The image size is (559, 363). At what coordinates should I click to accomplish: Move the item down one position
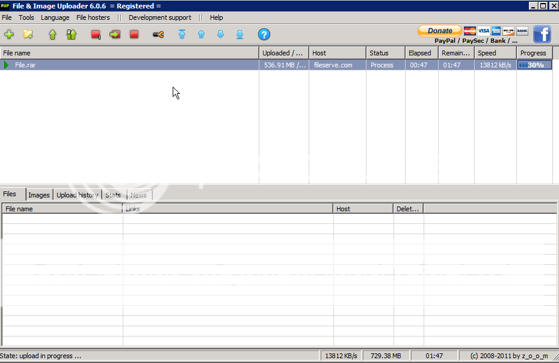click(220, 34)
